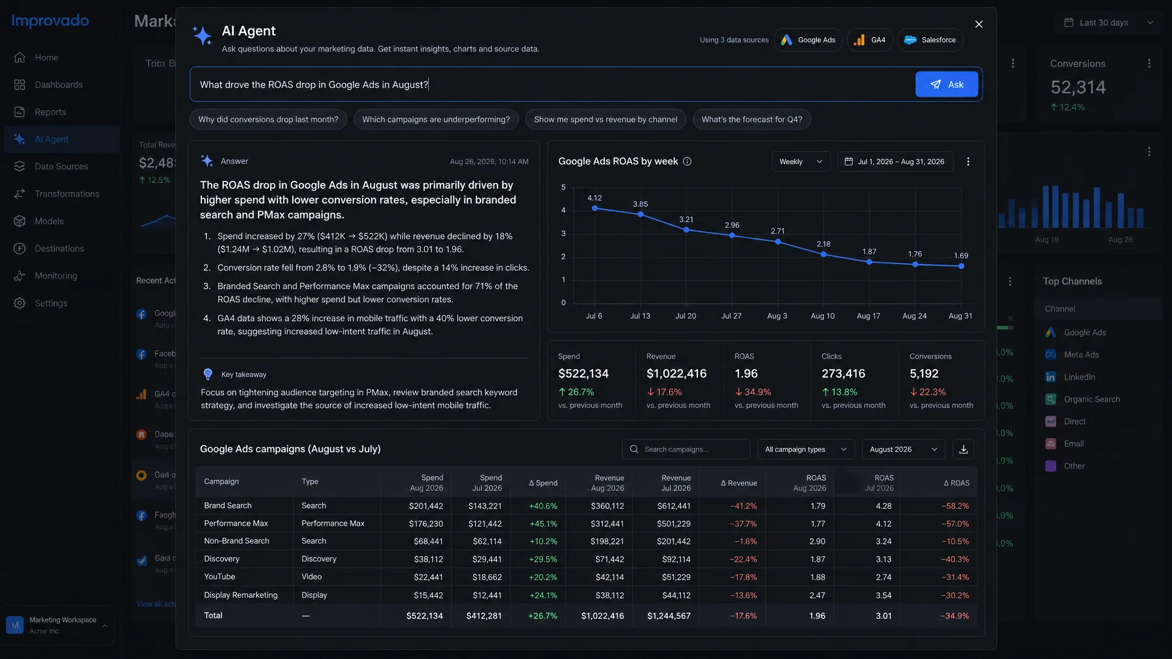
Task: Open the August 2026 month dropdown
Action: click(x=903, y=449)
